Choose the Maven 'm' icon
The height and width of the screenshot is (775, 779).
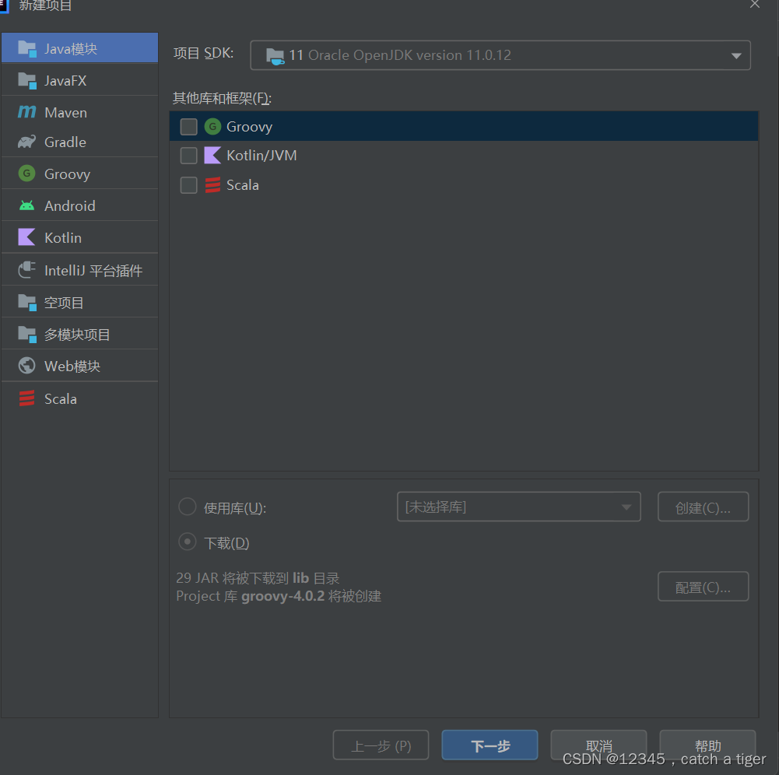point(26,112)
